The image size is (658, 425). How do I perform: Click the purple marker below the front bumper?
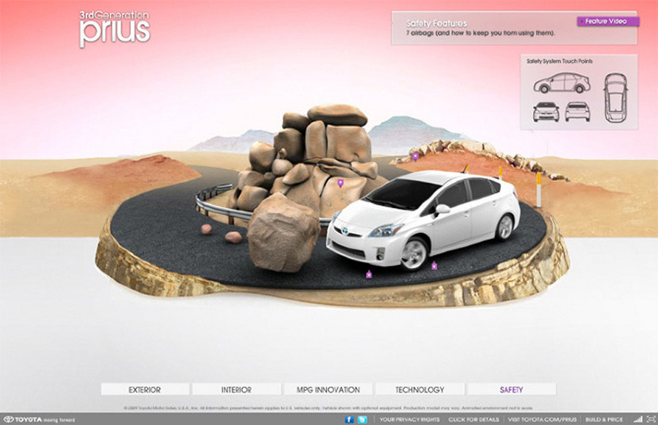(369, 274)
